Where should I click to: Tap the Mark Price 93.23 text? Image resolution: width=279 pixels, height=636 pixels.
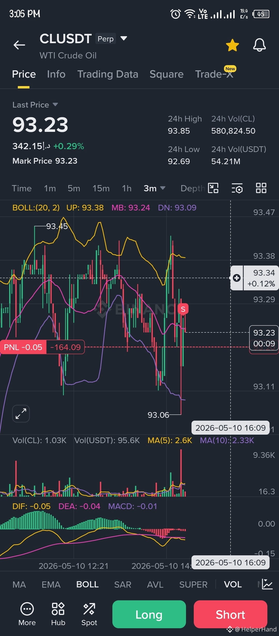coord(45,161)
